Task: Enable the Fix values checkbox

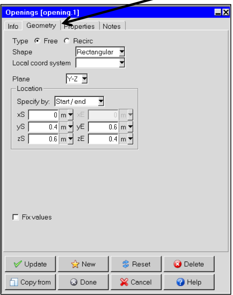Action: tap(16, 217)
